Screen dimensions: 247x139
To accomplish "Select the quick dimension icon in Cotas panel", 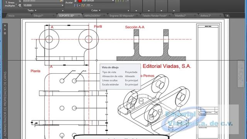I will tap(76, 5).
